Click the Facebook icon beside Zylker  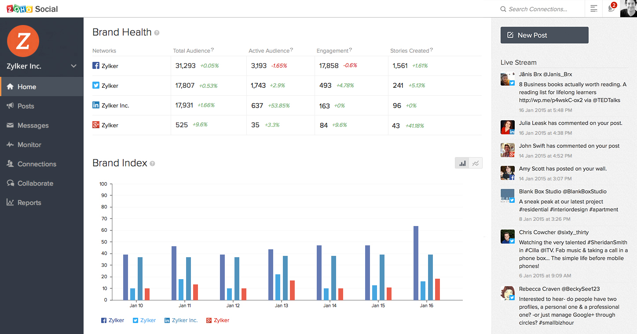tap(96, 66)
